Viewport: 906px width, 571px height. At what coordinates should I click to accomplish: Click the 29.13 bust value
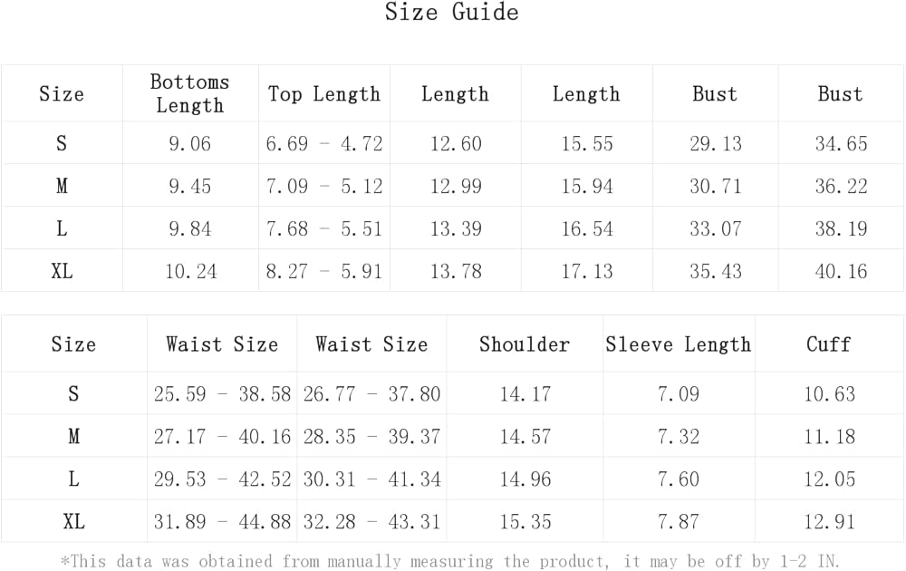click(x=716, y=143)
